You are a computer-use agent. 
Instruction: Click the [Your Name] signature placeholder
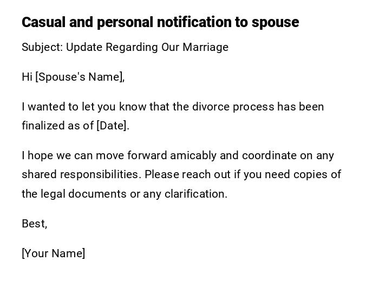tap(54, 253)
